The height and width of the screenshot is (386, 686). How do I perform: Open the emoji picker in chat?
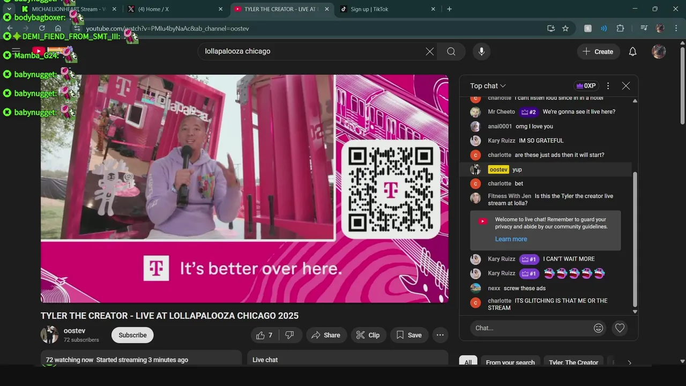point(599,328)
